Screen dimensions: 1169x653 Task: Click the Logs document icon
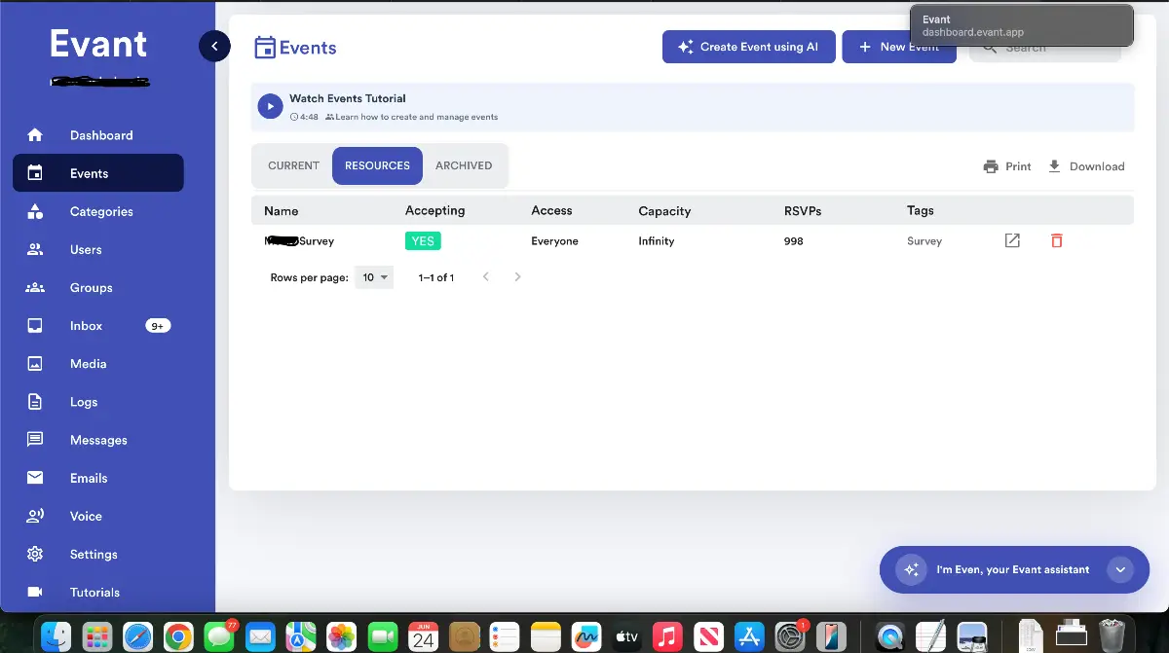[x=35, y=401]
